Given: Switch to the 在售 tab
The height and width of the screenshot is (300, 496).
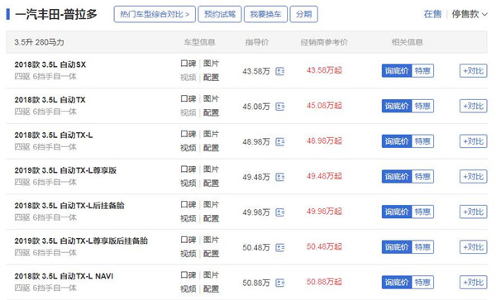Looking at the screenshot, I should coord(432,14).
